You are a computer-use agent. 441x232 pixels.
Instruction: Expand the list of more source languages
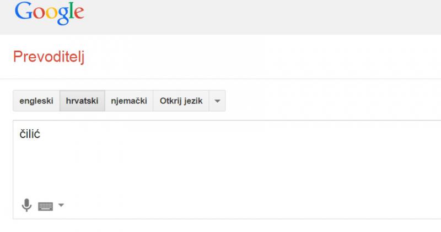pyautogui.click(x=217, y=101)
